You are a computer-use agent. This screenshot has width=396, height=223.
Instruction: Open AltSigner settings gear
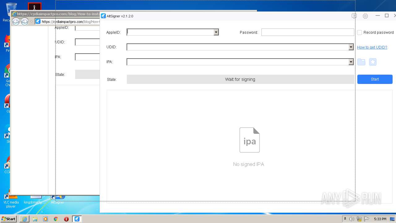pyautogui.click(x=365, y=16)
